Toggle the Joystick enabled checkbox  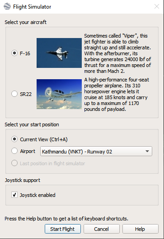(14, 195)
